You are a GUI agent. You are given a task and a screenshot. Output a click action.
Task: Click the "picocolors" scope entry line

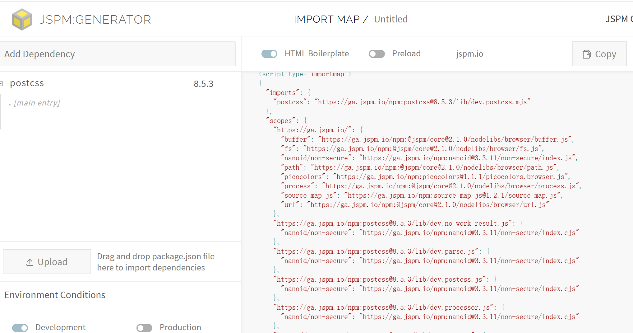click(425, 177)
